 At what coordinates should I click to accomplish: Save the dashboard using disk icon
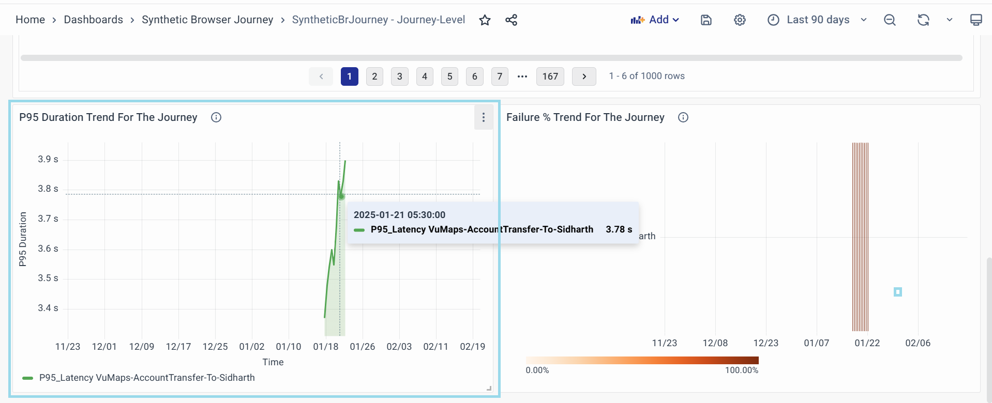tap(706, 20)
